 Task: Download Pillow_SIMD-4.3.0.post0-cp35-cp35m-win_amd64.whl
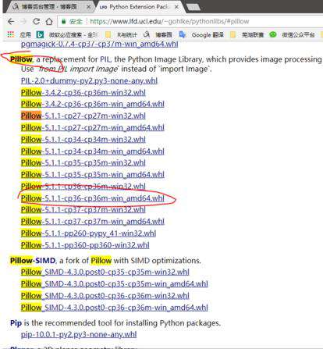click(115, 284)
